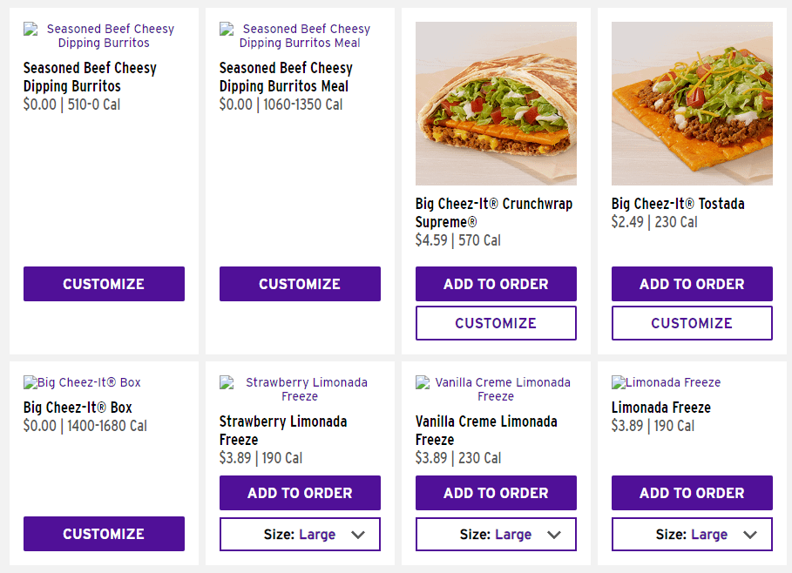Add Big Cheez-It Tostada to order
Screen dimensions: 792x573
pyautogui.click(x=692, y=284)
